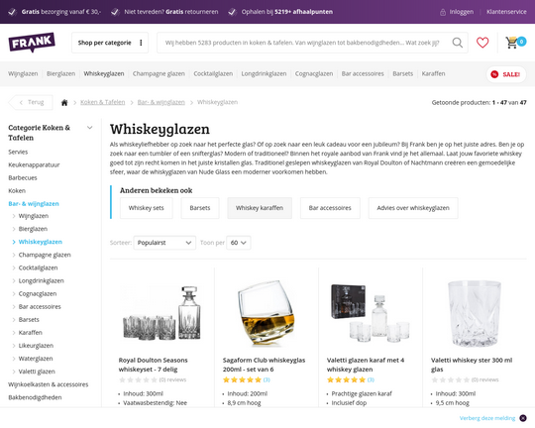
Task: Open Valetti whiskey ster glass image
Action: pyautogui.click(x=475, y=313)
